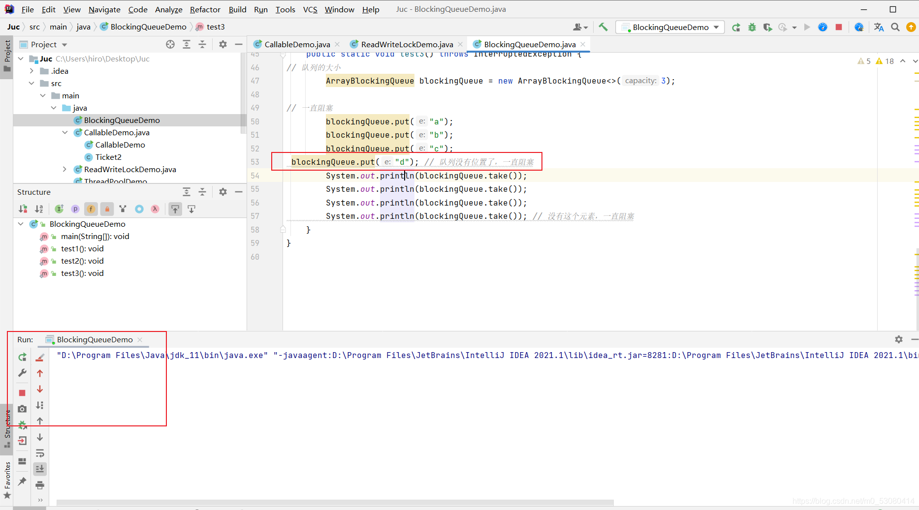The image size is (919, 510).
Task: Open the BlockingQueueDemo run configuration dropdown
Action: point(670,27)
